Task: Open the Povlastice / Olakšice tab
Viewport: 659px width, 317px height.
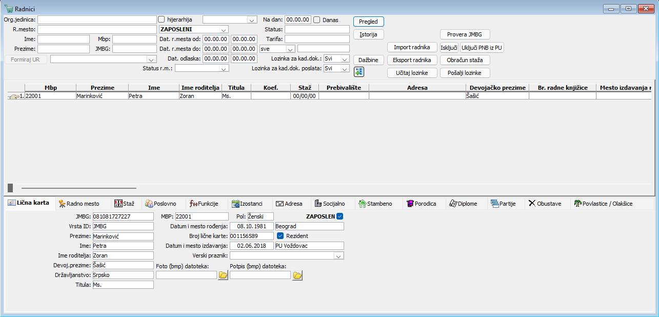Action: point(603,204)
